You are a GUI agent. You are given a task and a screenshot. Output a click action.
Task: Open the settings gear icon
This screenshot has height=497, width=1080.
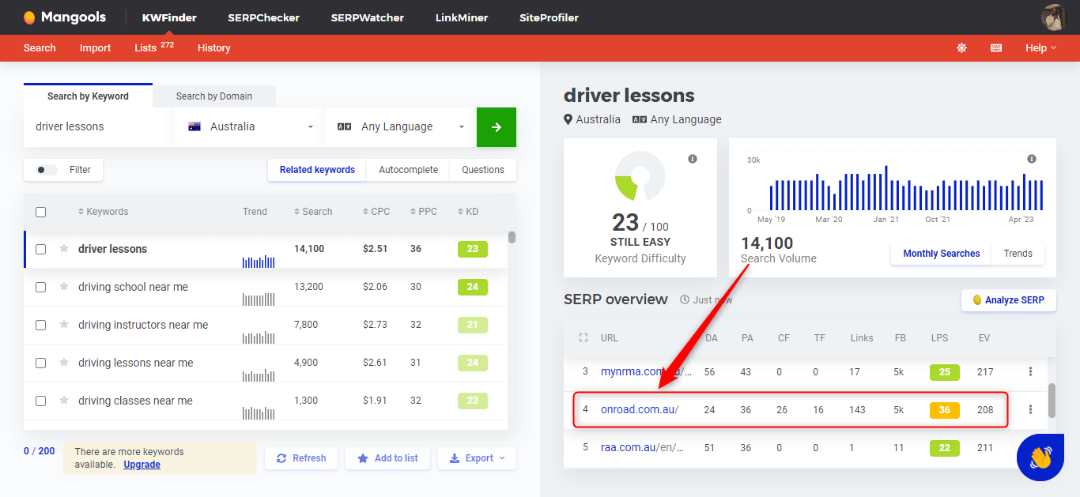[x=961, y=48]
